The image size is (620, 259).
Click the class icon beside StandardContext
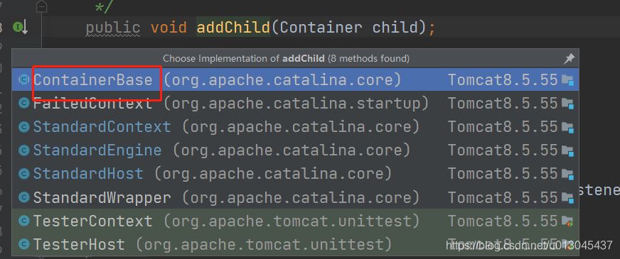point(24,127)
